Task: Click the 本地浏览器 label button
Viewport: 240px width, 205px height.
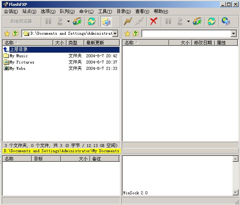Action: pos(21,21)
